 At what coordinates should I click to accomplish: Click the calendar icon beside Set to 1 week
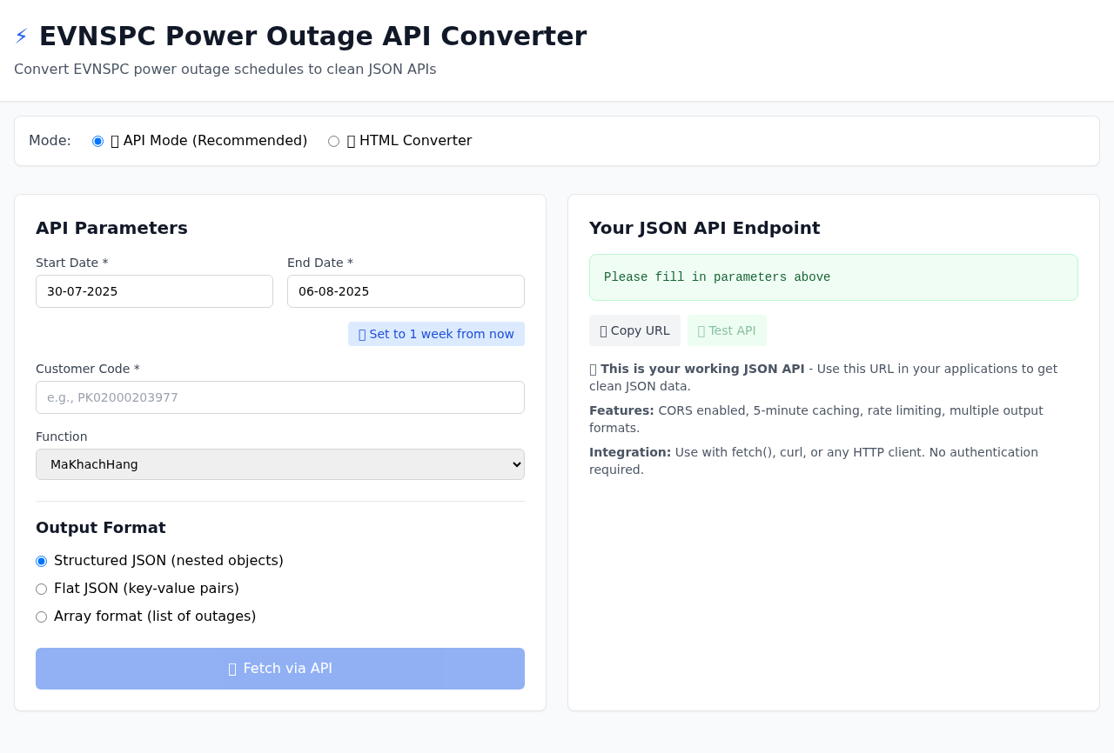click(361, 334)
